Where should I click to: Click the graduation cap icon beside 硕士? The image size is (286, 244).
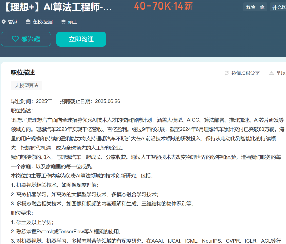63,22
